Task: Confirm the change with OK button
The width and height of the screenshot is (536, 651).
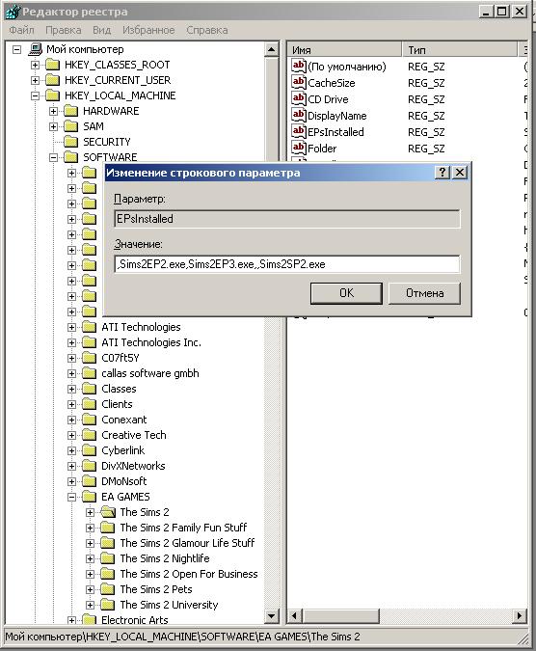Action: click(x=346, y=293)
